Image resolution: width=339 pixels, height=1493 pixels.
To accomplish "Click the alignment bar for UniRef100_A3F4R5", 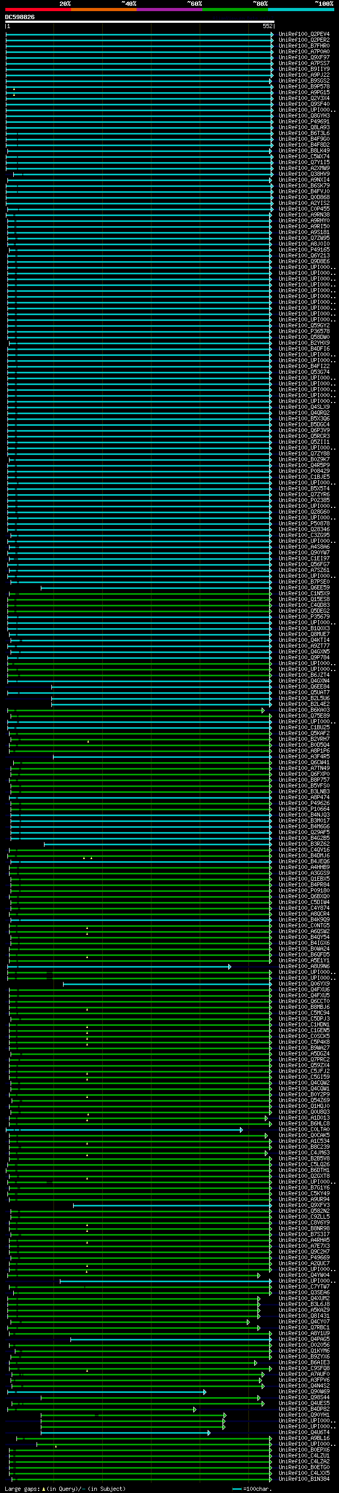I will (162, 756).
